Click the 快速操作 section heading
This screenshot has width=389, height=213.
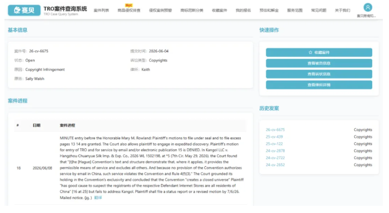269,30
